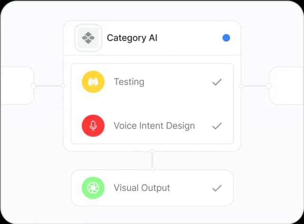Click the Category AI logo icon
The height and width of the screenshot is (224, 304).
pyautogui.click(x=88, y=38)
